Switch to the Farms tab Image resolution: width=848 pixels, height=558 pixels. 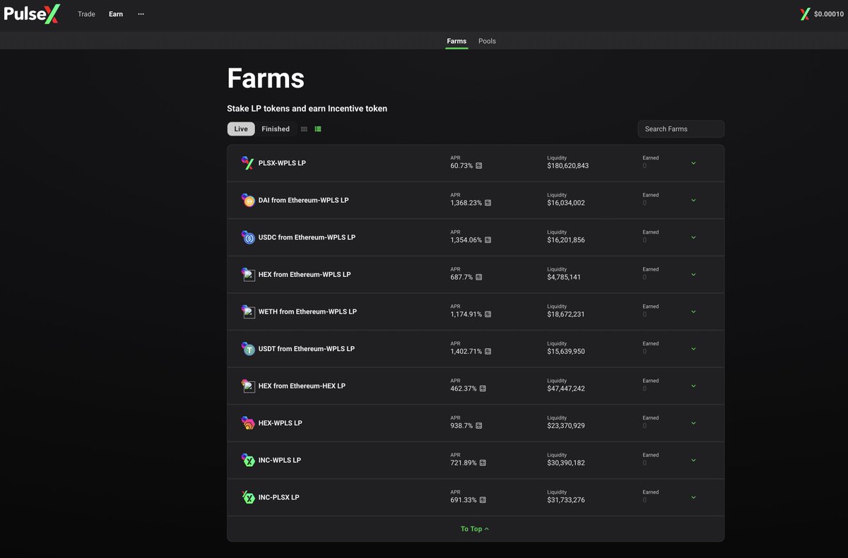click(457, 41)
